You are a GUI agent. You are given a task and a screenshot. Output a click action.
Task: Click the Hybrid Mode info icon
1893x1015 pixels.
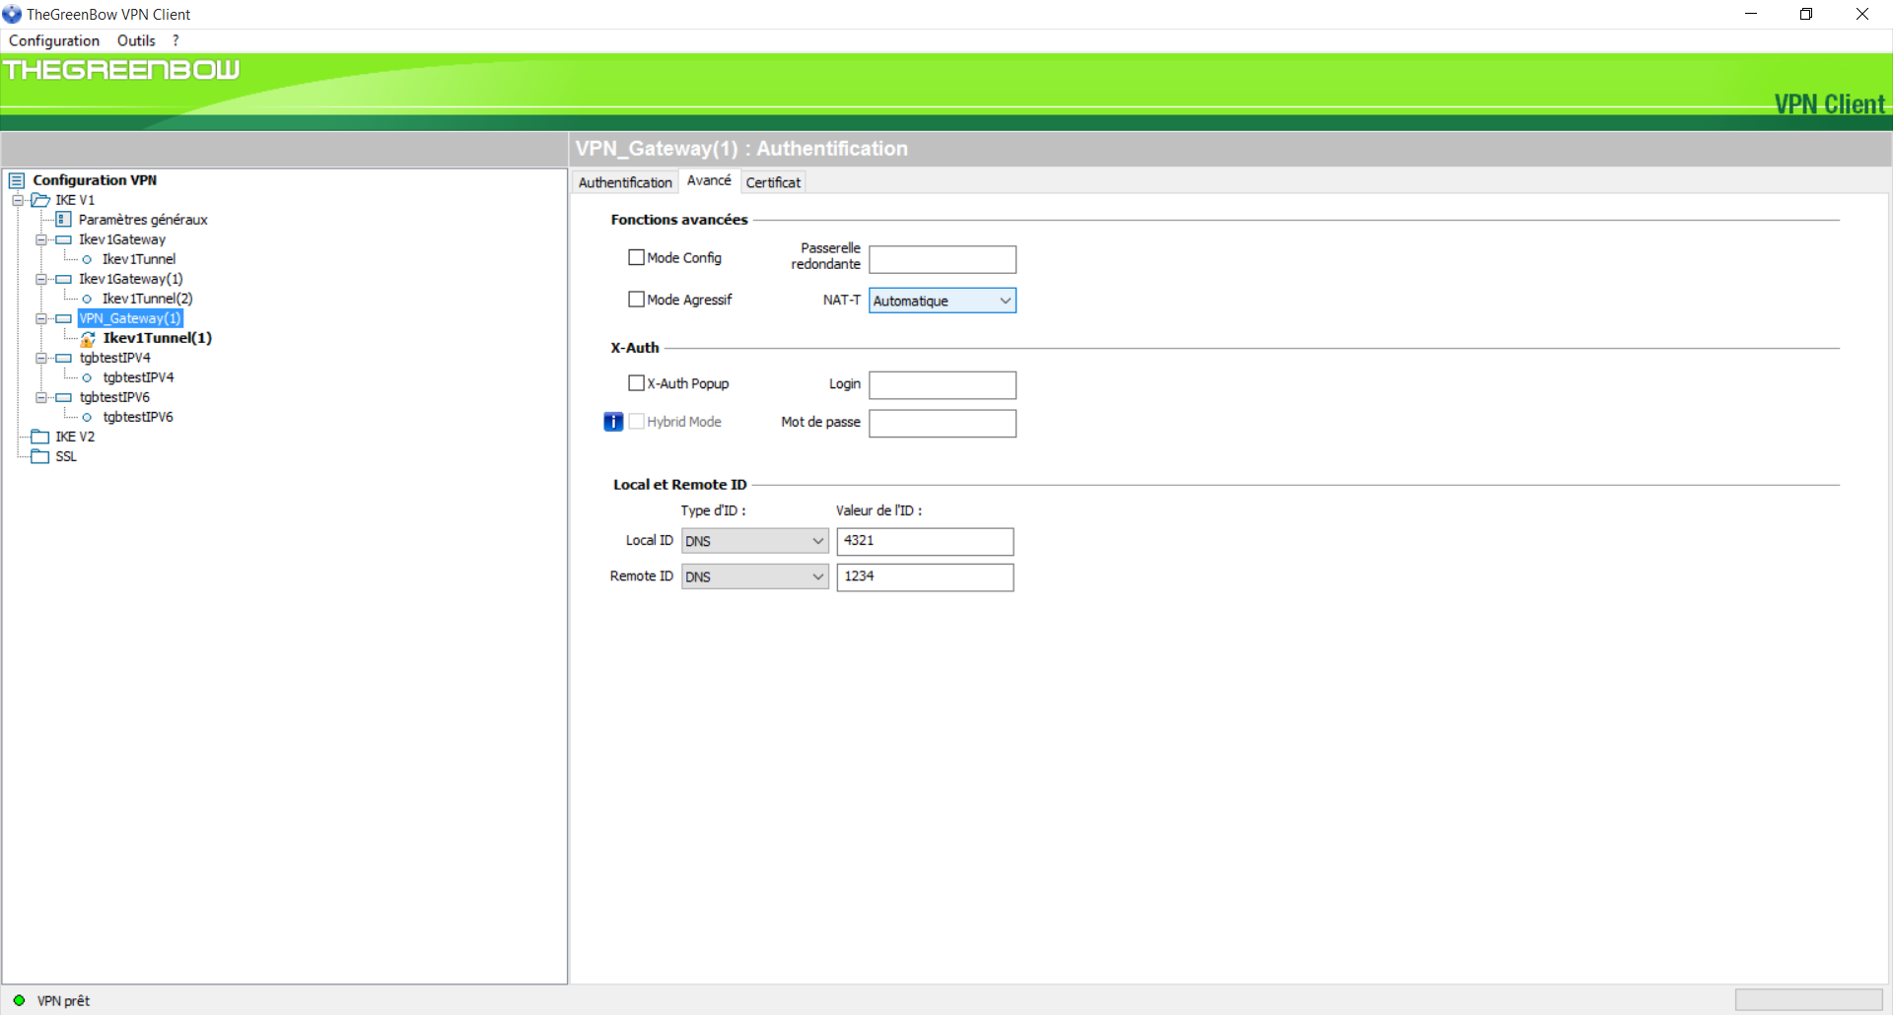pos(613,422)
